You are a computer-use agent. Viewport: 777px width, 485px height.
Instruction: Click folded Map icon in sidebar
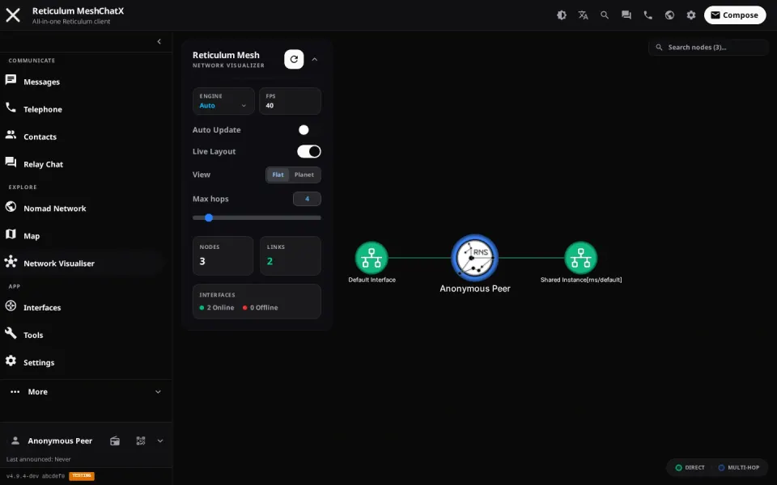(x=11, y=234)
